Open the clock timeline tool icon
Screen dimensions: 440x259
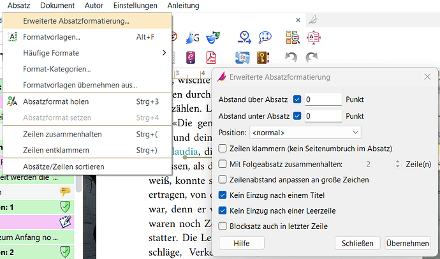[x=244, y=37]
